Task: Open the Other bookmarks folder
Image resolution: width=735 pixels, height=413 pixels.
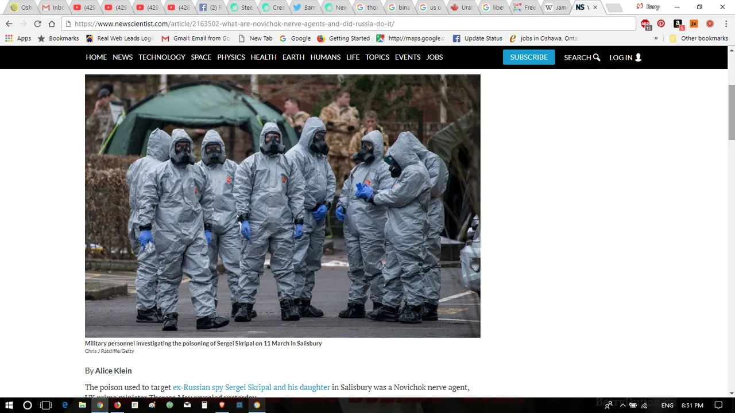Action: (x=699, y=38)
